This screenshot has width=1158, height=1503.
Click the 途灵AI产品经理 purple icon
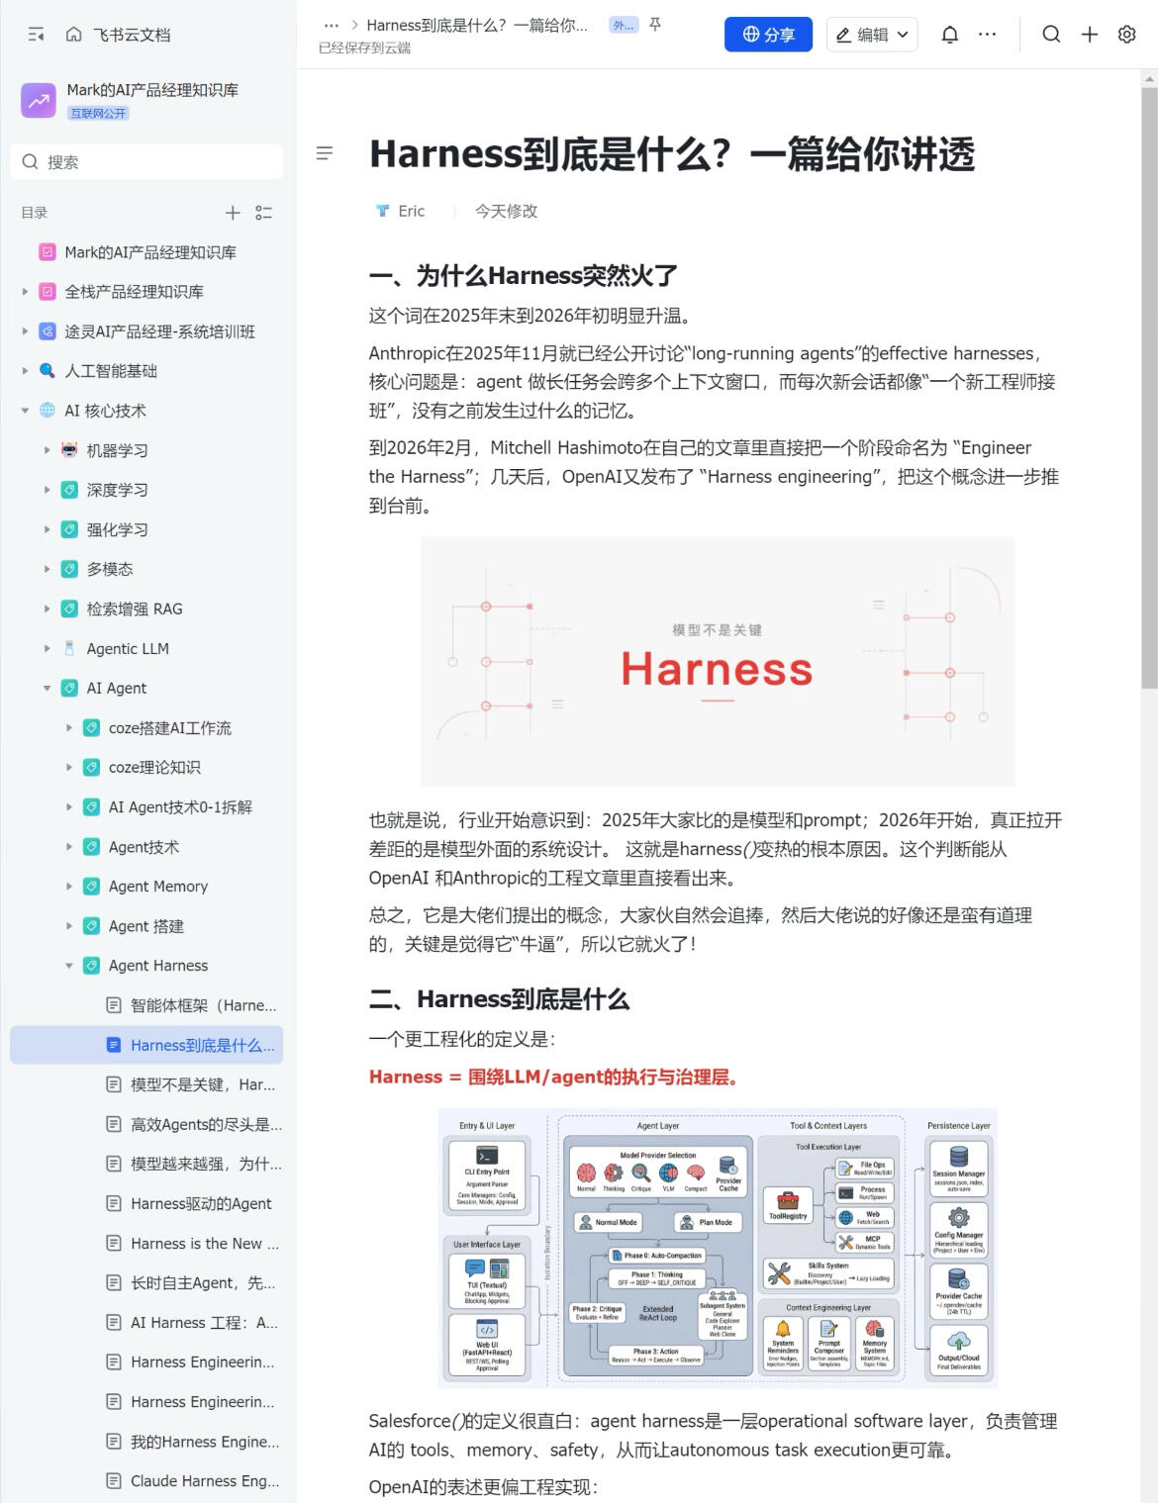(47, 331)
